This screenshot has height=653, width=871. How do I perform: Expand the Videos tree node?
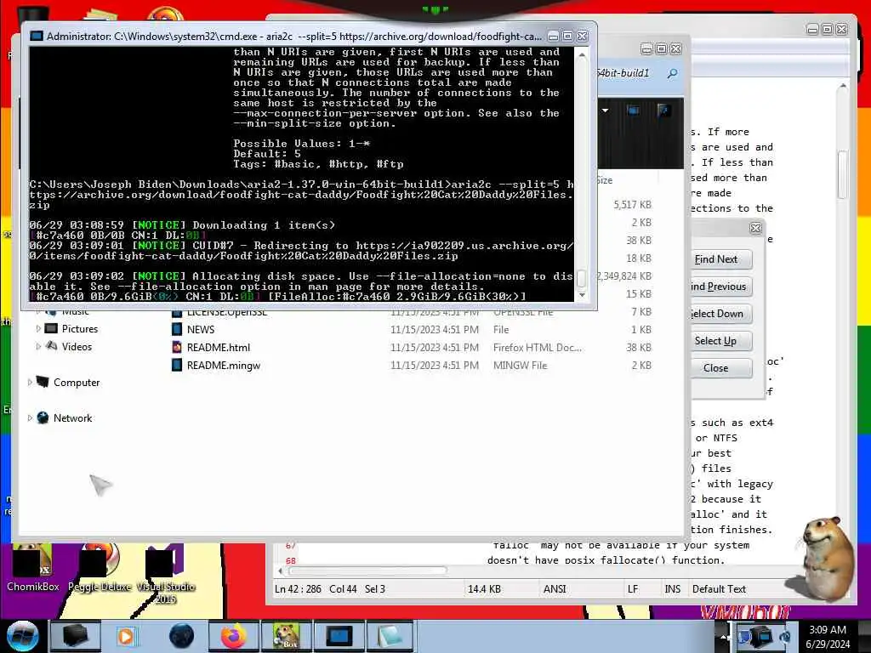pos(37,347)
